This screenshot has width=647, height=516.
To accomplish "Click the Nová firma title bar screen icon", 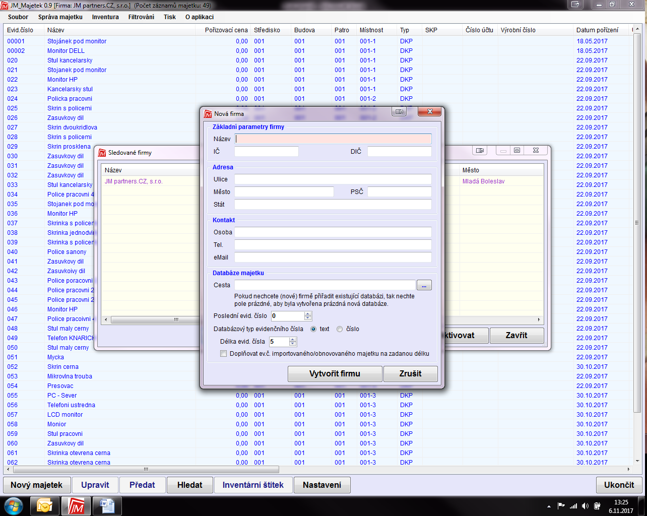I will (x=400, y=112).
